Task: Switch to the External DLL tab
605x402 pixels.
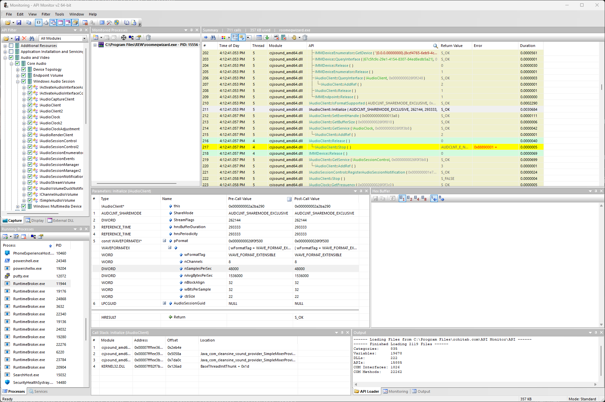Action: coord(61,221)
